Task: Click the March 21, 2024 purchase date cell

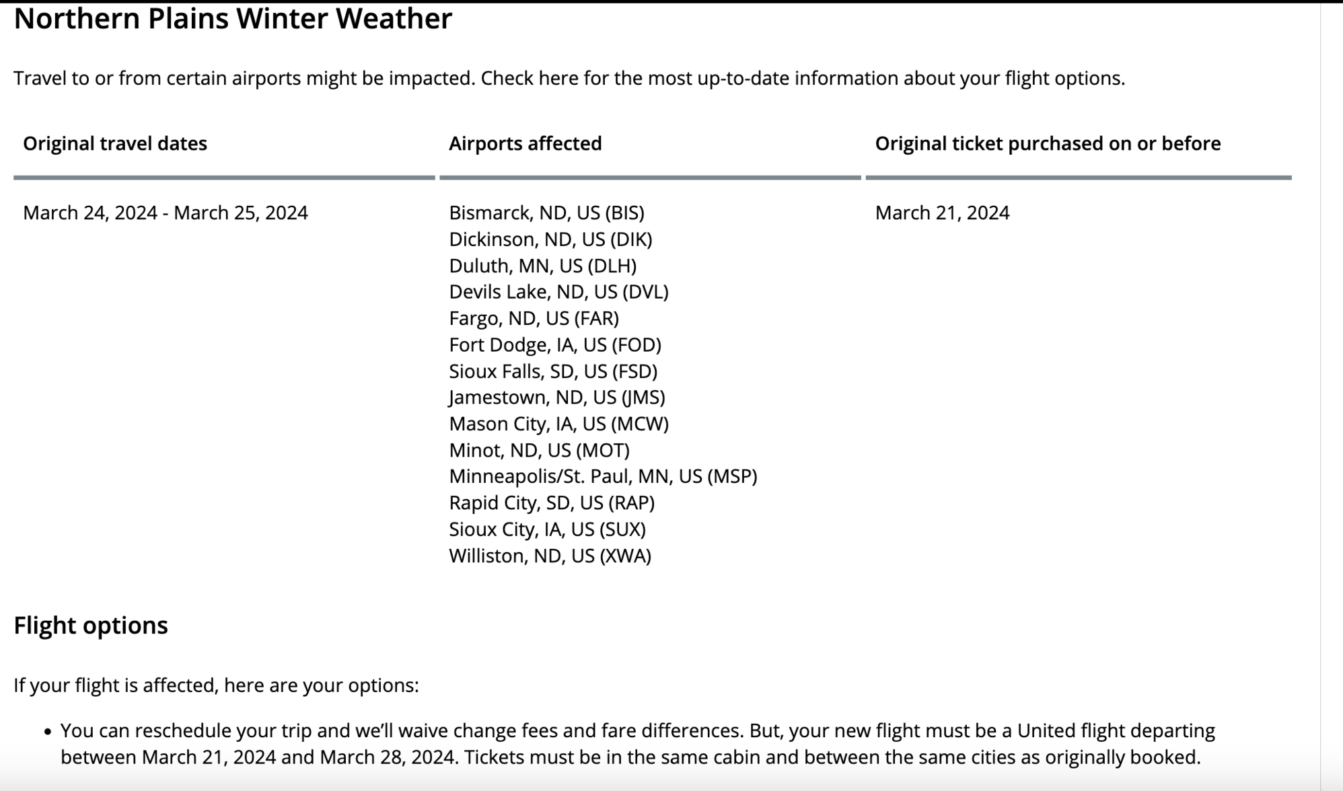Action: pyautogui.click(x=942, y=213)
